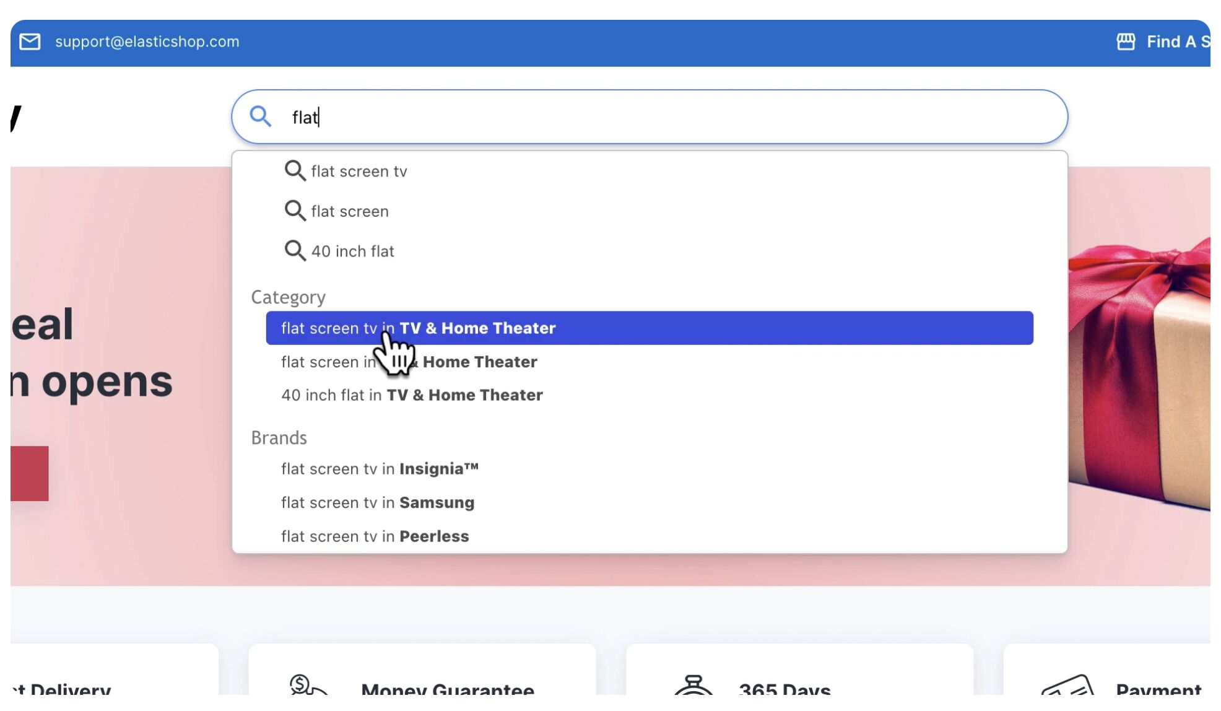Select 'flat screen tv in TV & Home Theater'
Viewport: 1221px width, 711px height.
click(417, 328)
